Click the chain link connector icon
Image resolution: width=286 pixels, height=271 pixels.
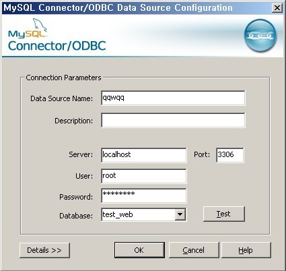click(x=260, y=35)
